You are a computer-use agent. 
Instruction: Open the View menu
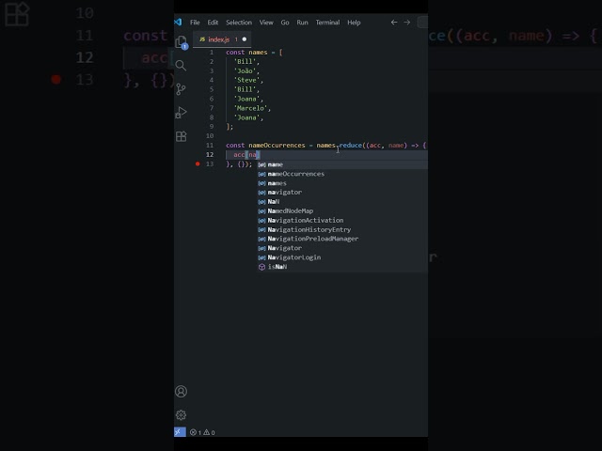tap(266, 23)
